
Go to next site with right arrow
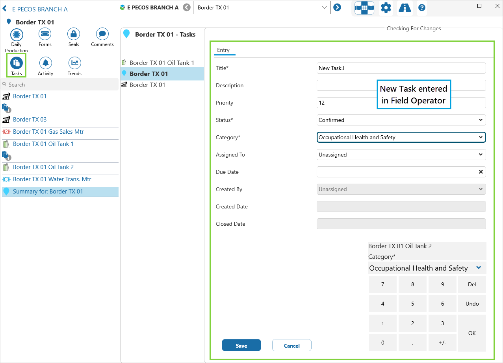(337, 7)
